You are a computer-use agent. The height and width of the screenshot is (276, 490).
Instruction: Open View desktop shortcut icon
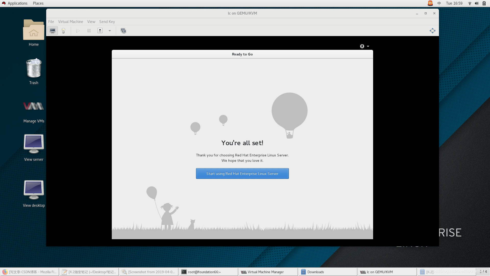(x=34, y=194)
